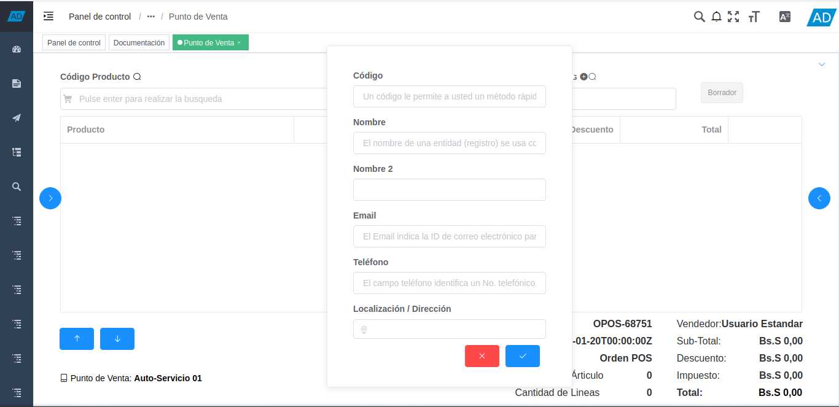The height and width of the screenshot is (407, 839).
Task: Toggle the sidebar collapse hamburger icon
Action: tap(49, 17)
